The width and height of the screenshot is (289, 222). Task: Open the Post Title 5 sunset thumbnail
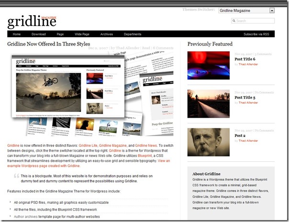click(209, 104)
